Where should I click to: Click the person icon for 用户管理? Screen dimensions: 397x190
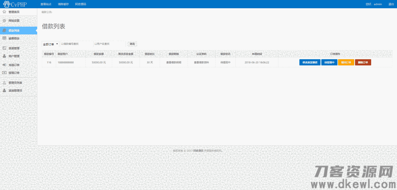tap(4, 56)
